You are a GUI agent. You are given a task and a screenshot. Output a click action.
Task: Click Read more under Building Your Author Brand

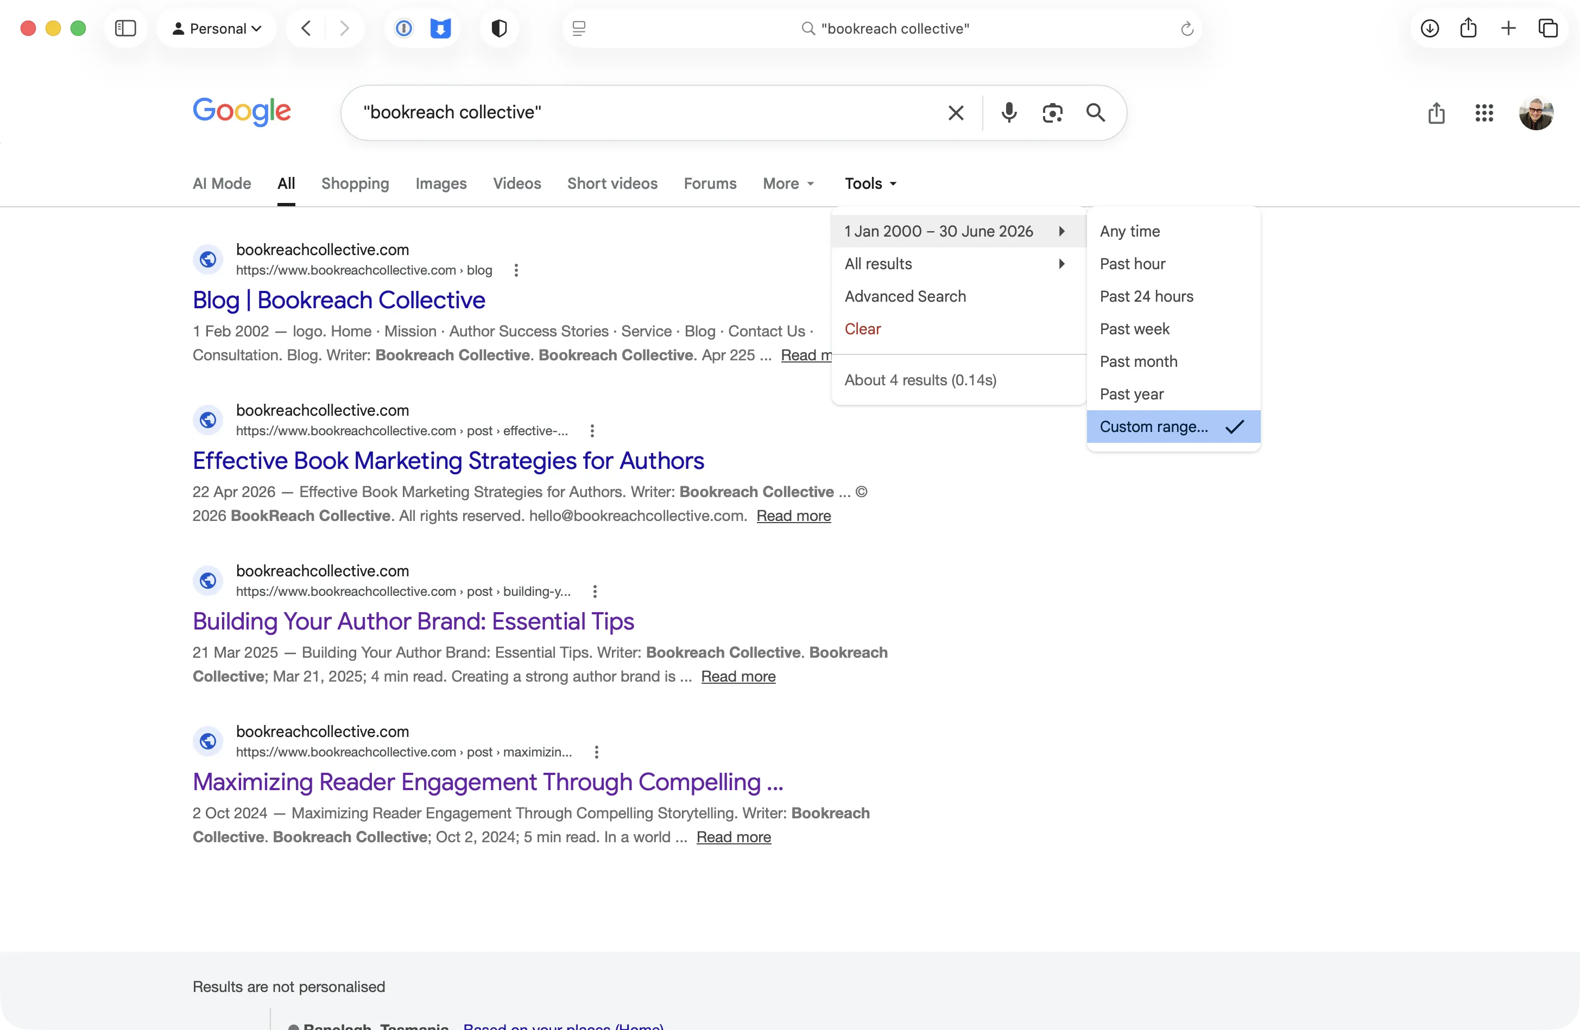pos(738,676)
